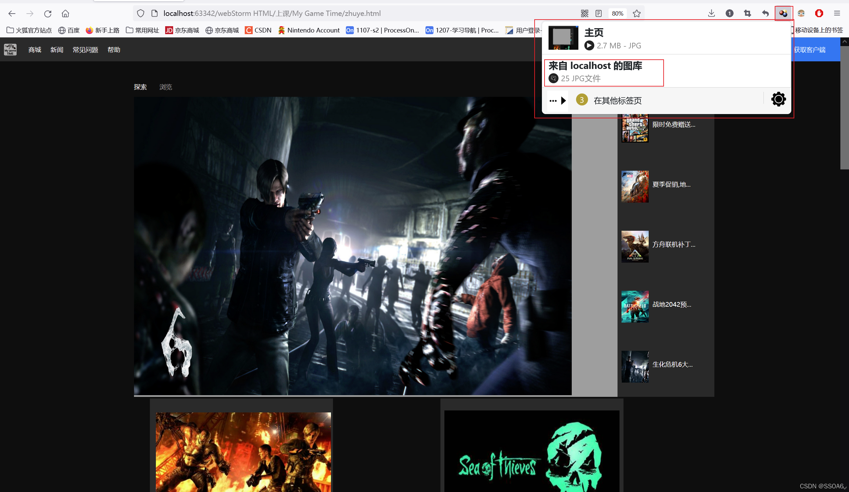The height and width of the screenshot is (492, 849).
Task: Switch to the 探索 tab
Action: point(140,87)
